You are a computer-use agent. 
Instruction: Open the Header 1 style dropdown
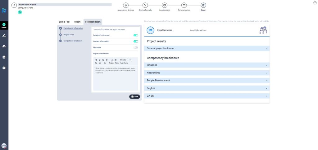tap(125, 60)
